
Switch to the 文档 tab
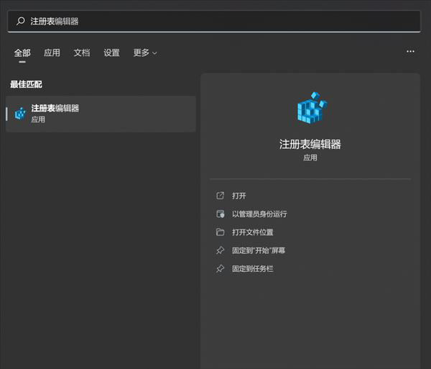pyautogui.click(x=82, y=53)
